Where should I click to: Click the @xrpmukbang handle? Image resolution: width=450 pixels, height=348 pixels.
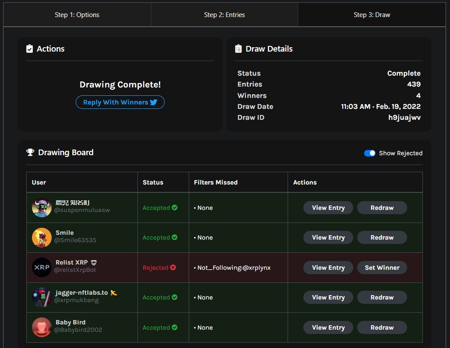click(x=76, y=300)
